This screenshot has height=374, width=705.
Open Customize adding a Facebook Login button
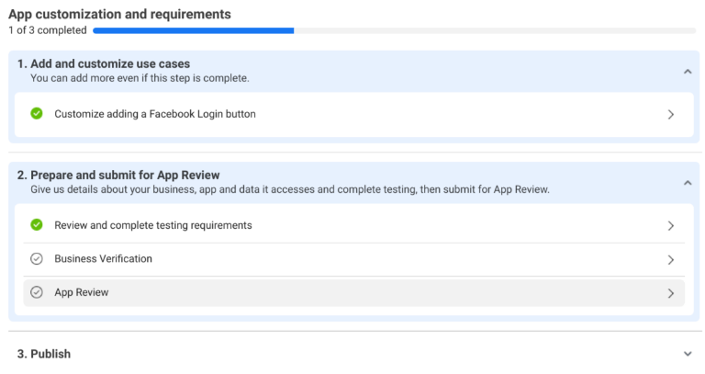154,114
